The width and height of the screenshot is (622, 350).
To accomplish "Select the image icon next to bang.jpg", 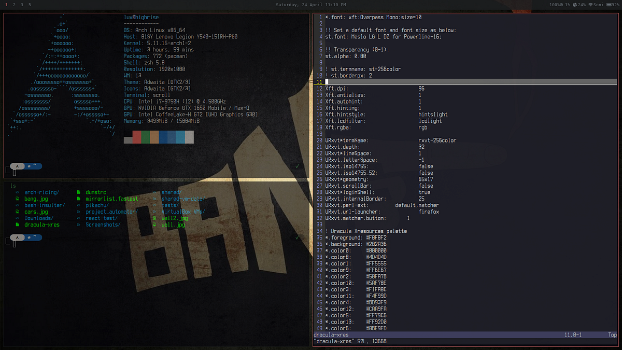I will click(17, 199).
